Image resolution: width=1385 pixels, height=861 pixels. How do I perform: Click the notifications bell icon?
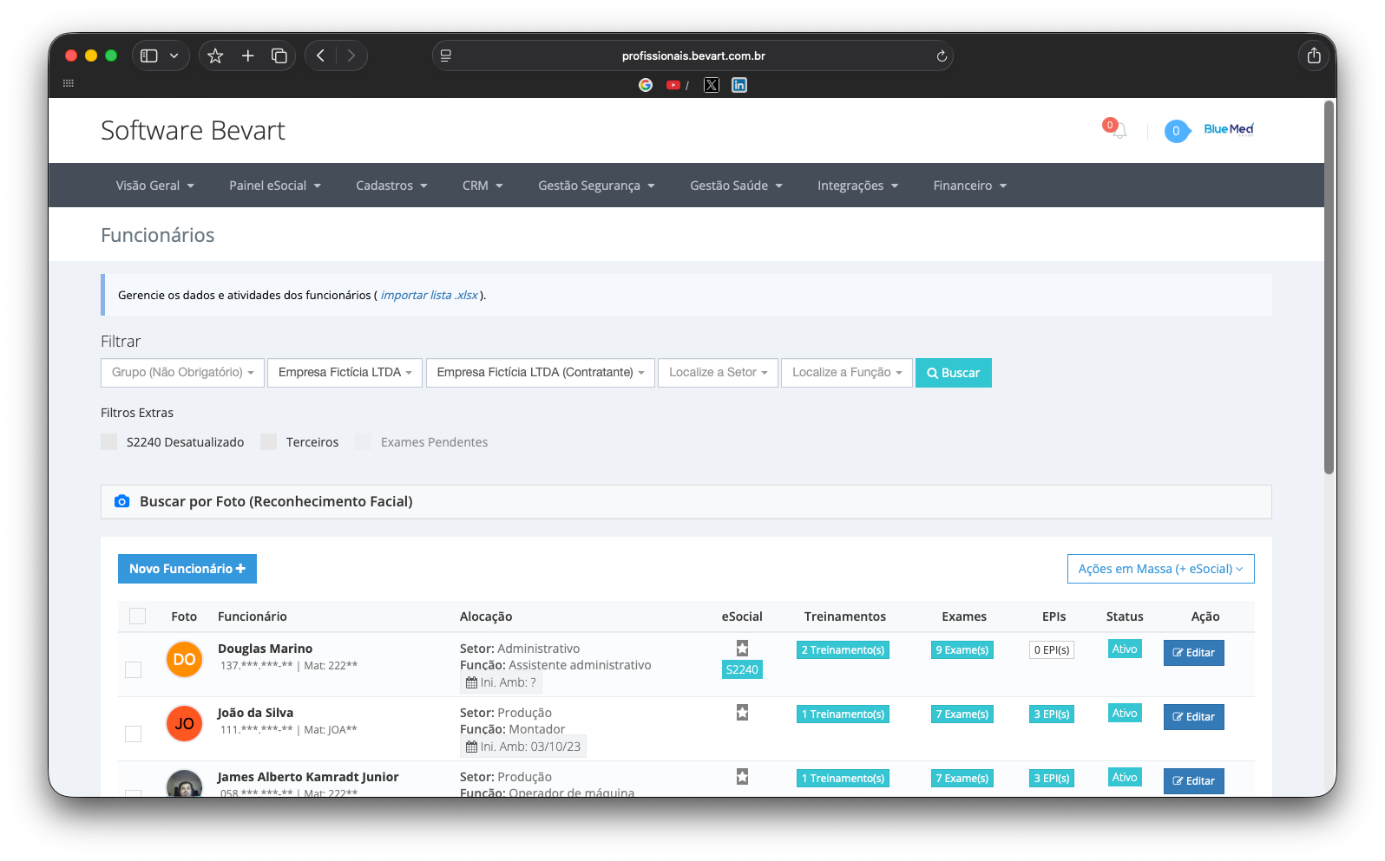[x=1118, y=130]
